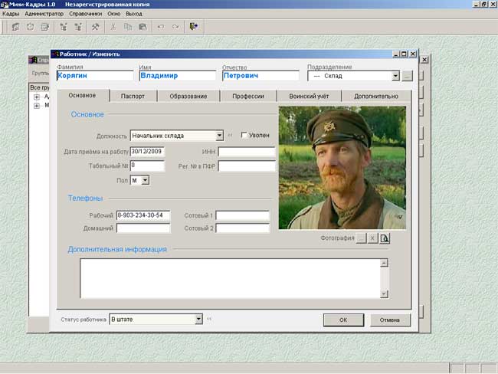Image resolution: width=498 pixels, height=374 pixels.
Task: Click the scissors cut icon
Action: coord(113,27)
